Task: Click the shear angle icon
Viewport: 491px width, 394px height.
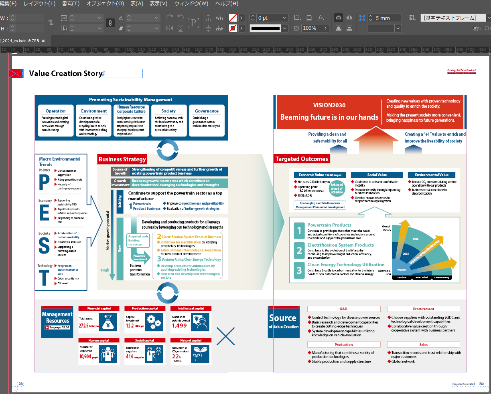Action: point(121,28)
